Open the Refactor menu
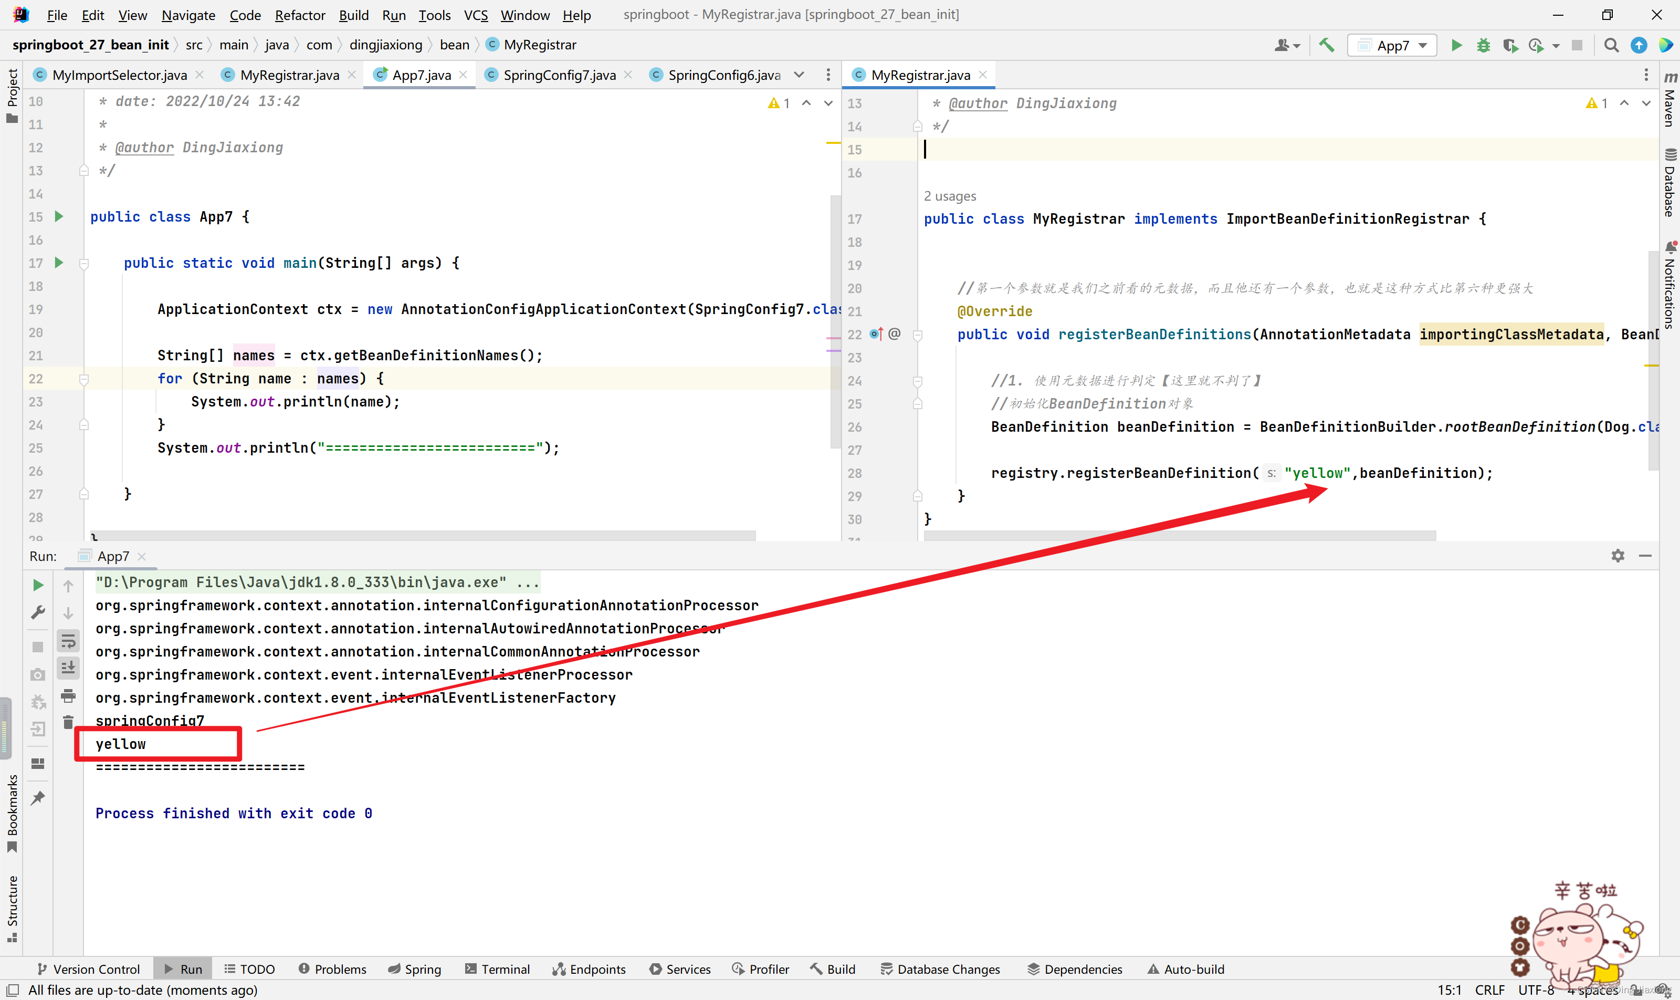This screenshot has height=1000, width=1680. tap(300, 15)
